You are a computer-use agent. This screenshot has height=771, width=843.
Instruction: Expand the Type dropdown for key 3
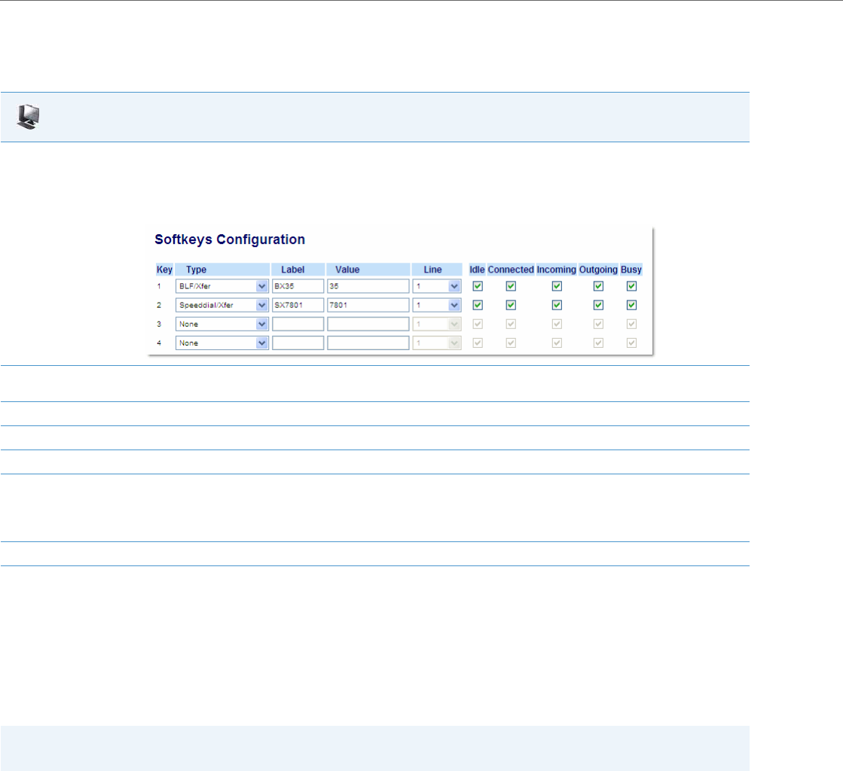point(221,324)
